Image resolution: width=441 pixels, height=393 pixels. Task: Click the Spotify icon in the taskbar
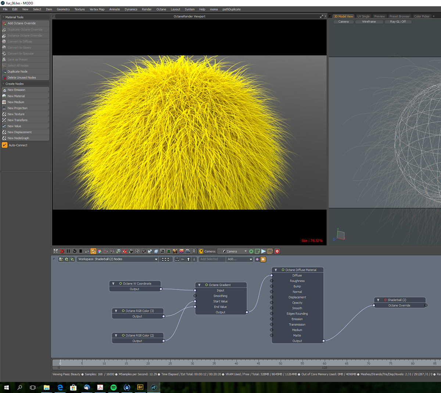tap(113, 387)
